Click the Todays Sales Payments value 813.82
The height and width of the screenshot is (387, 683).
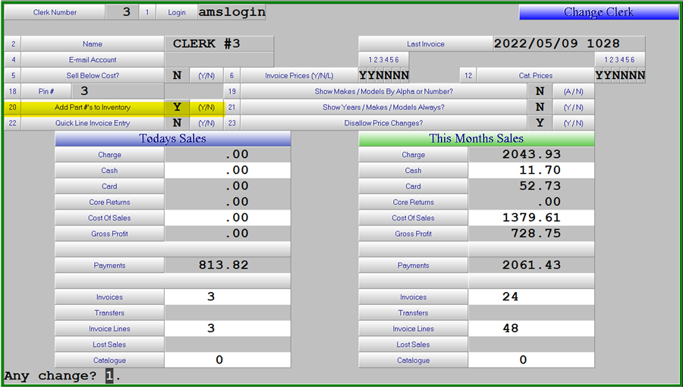(x=228, y=265)
